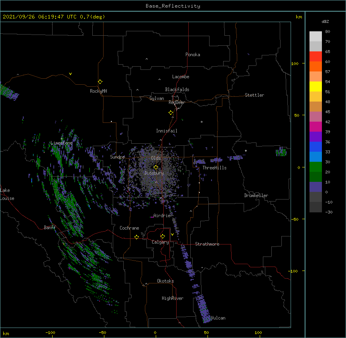Click the yellow V marker east of Calgary
This screenshot has width=346, height=338.
172,234
